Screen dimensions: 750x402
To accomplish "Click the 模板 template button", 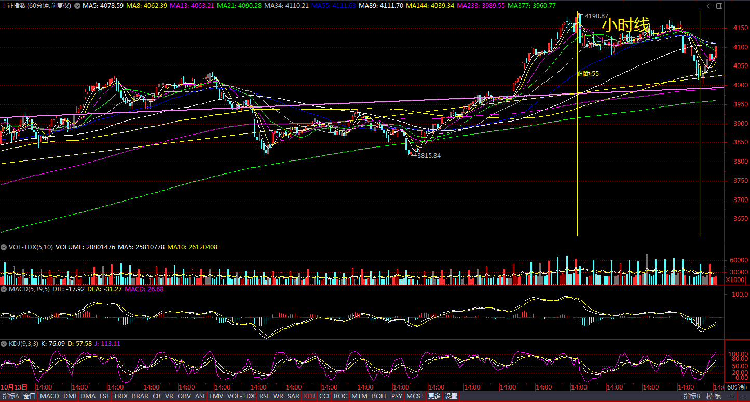I will coord(714,396).
